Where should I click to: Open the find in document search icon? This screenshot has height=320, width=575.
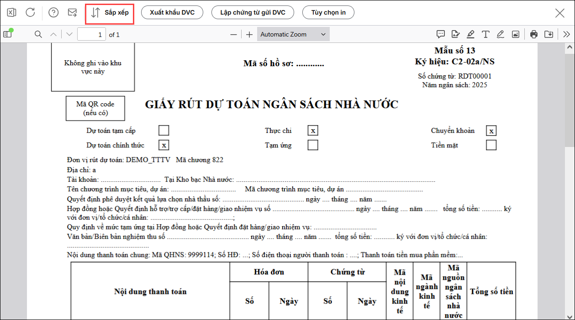coord(38,34)
